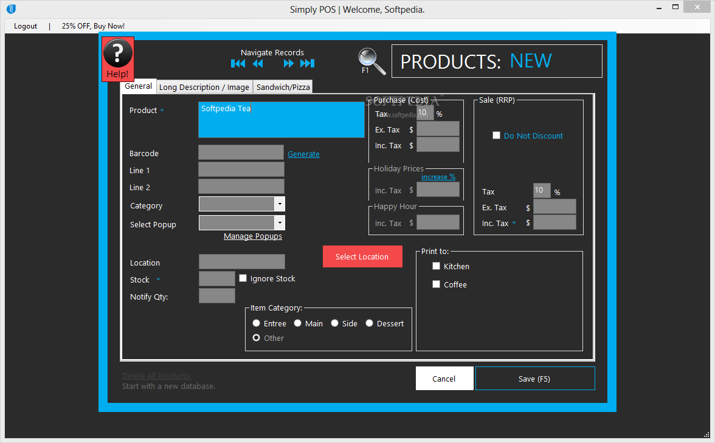Click Logout in the menu bar
The height and width of the screenshot is (443, 715).
26,26
